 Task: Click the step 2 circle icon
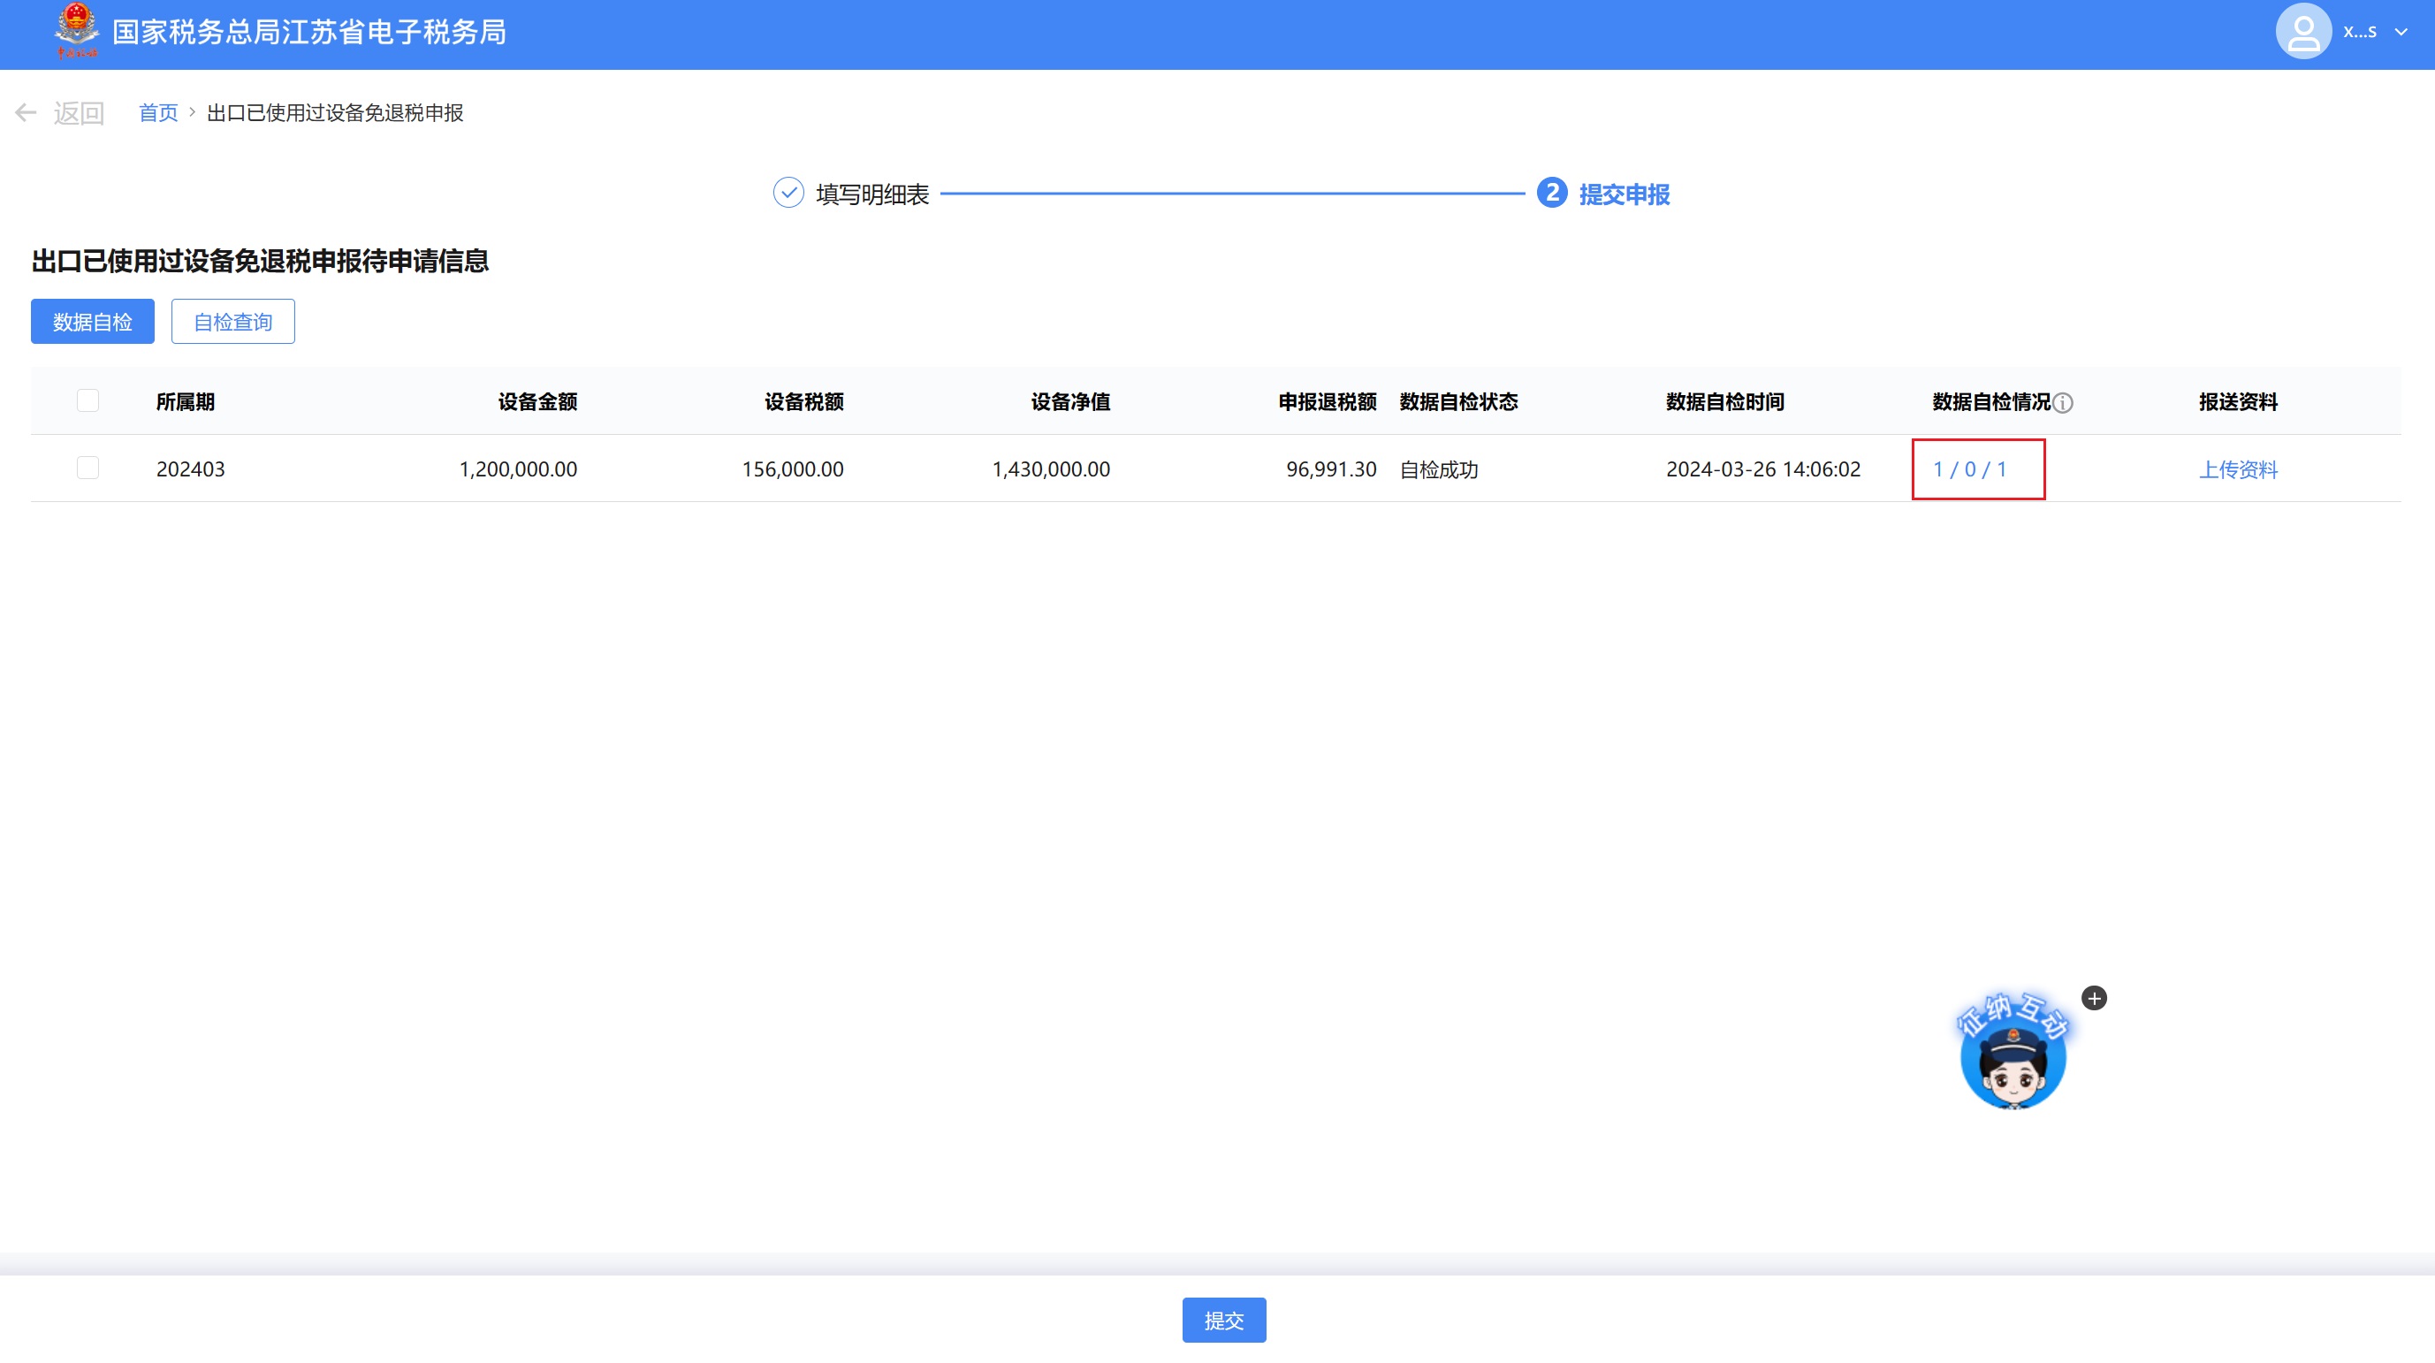coord(1551,194)
